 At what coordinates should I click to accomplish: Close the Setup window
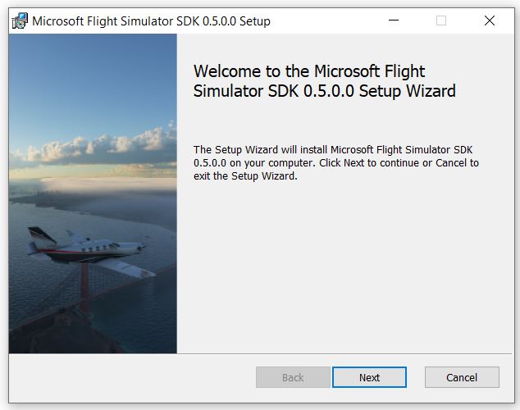[x=489, y=20]
